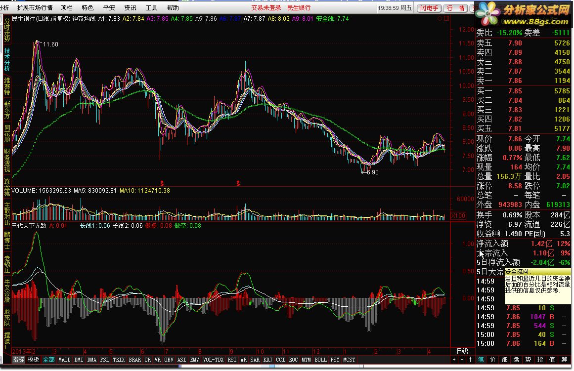This screenshot has width=574, height=371.
Task: Switch indicator to SAR
Action: pos(255,360)
